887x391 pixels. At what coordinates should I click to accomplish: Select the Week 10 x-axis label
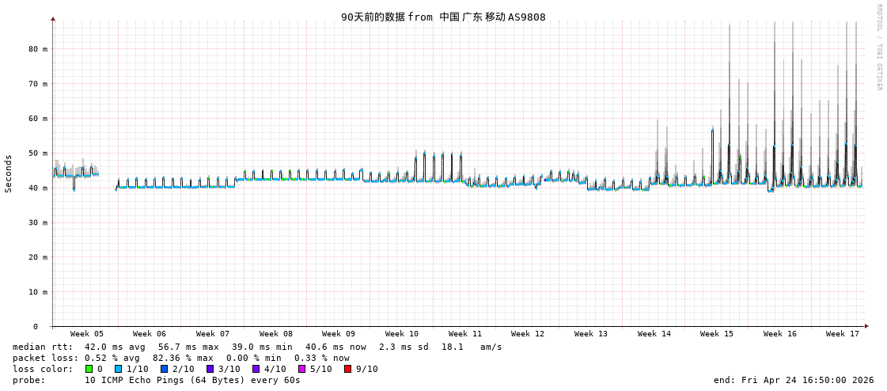tap(402, 334)
